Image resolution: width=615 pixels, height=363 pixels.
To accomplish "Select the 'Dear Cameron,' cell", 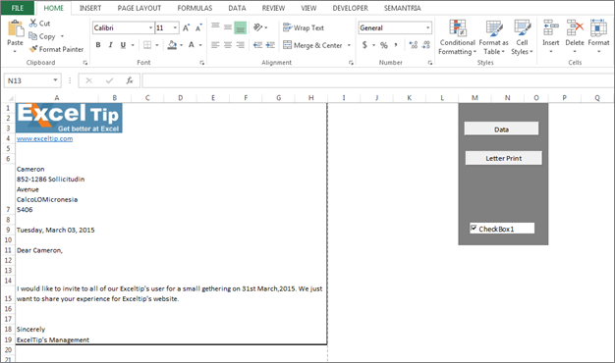I will 39,250.
